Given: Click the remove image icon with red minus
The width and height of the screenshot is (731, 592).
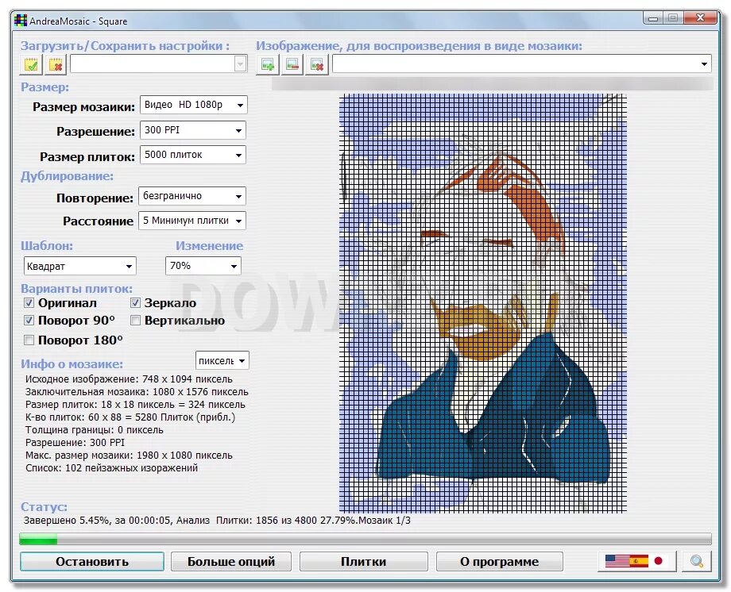Looking at the screenshot, I should (292, 64).
